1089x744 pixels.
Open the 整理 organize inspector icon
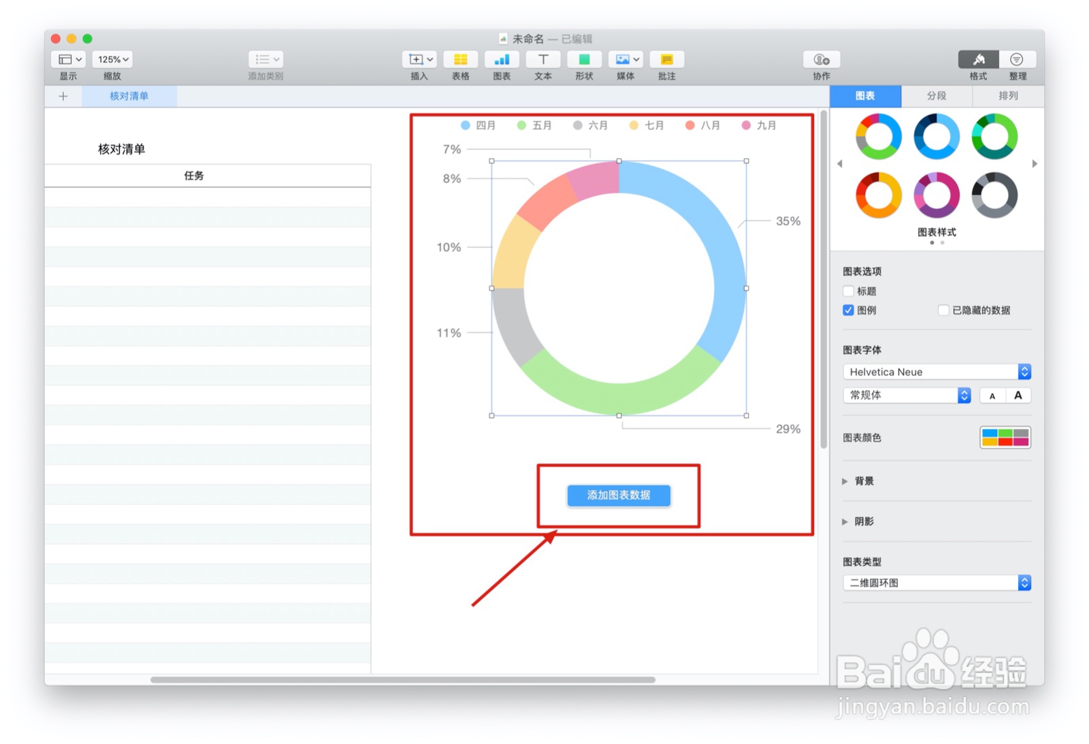point(1017,59)
